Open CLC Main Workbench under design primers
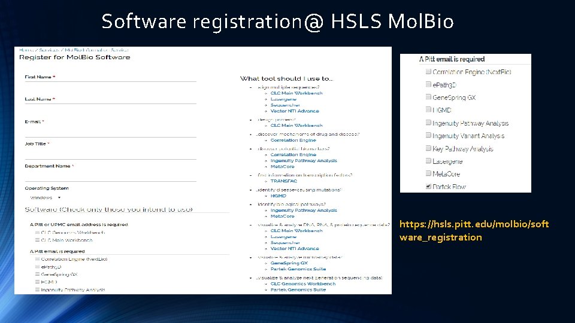 point(296,125)
